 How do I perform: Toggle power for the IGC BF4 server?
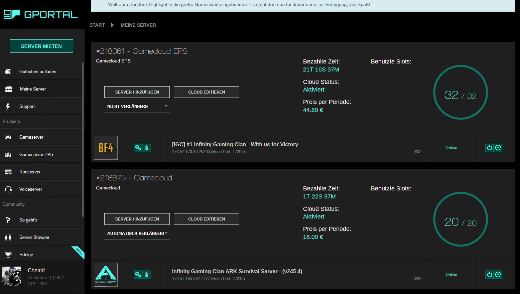(x=490, y=148)
